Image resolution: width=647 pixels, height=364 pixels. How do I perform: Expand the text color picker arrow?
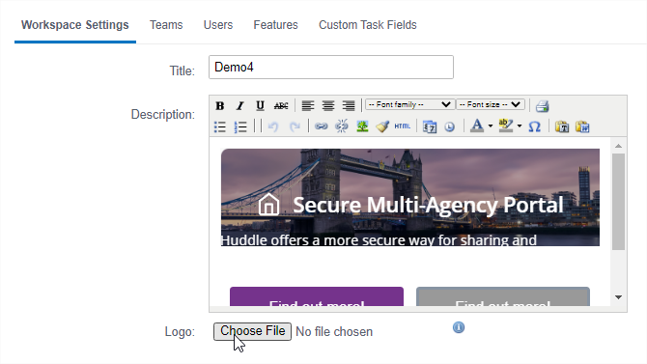[491, 126]
